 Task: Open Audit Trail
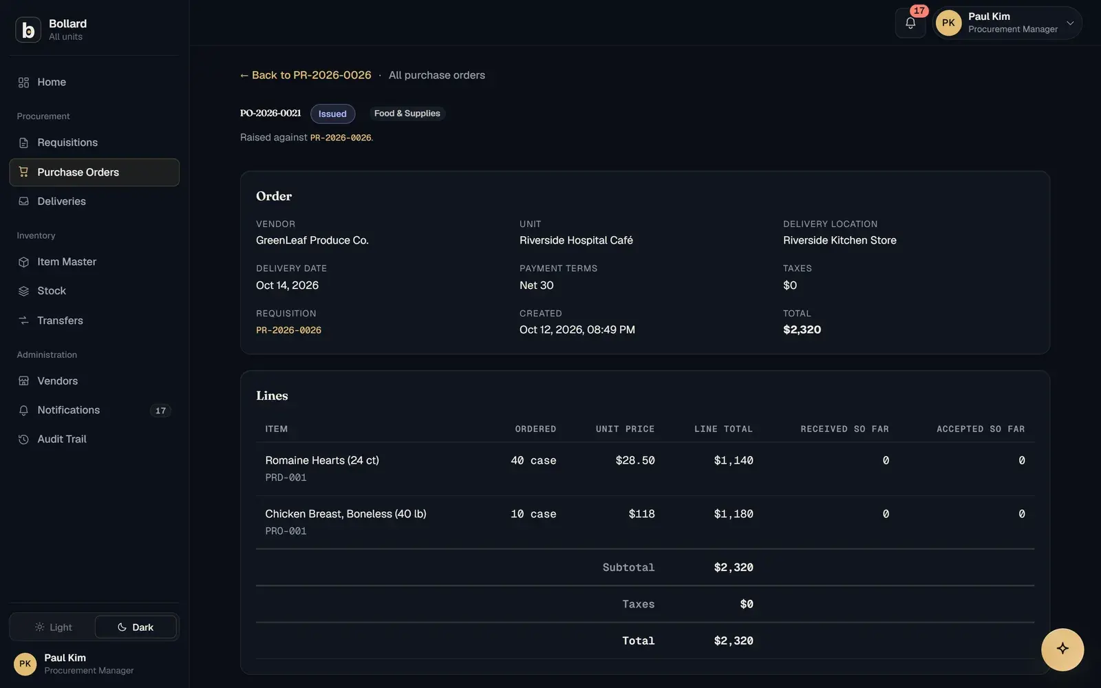click(94, 439)
